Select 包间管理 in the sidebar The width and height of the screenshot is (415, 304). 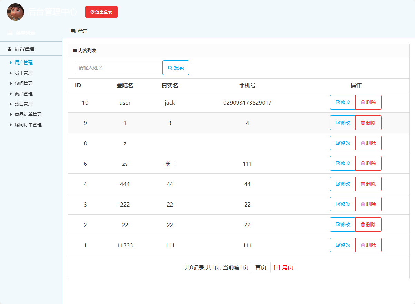pos(23,83)
